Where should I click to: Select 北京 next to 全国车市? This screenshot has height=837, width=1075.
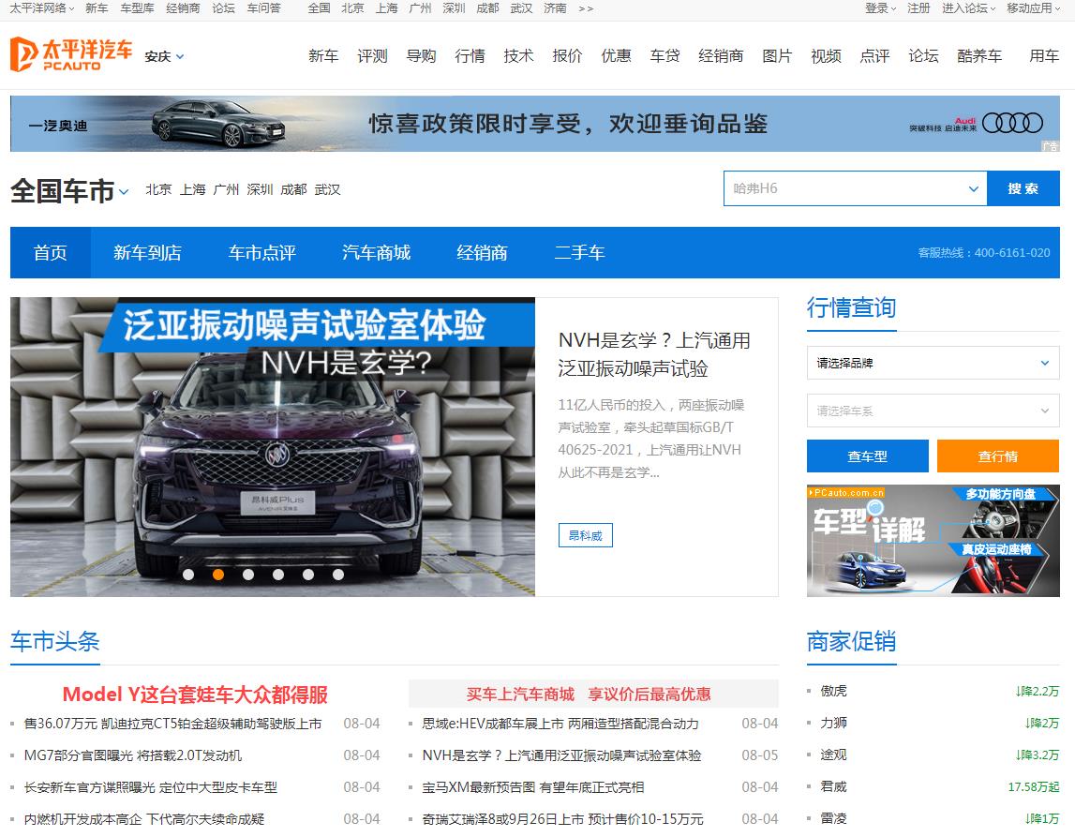tap(158, 189)
